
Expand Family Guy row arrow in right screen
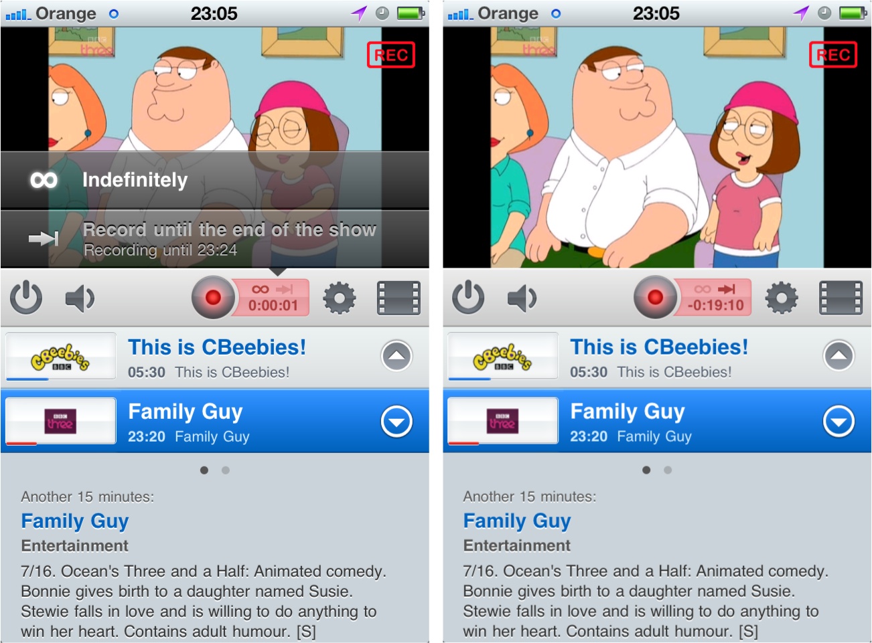coord(839,422)
